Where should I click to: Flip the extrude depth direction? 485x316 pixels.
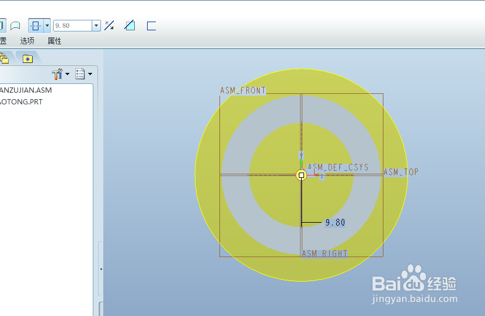pos(109,26)
